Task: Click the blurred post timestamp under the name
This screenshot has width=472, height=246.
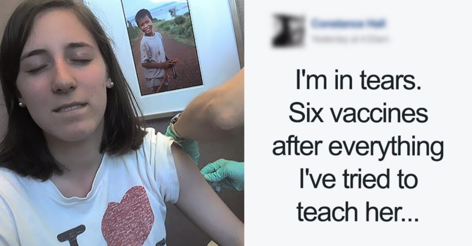Action: (349, 39)
